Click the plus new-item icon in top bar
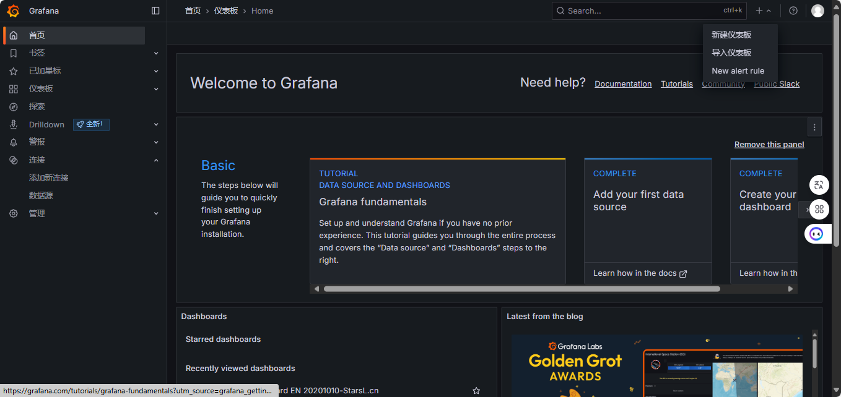Screen dimensions: 841x397 [759, 11]
